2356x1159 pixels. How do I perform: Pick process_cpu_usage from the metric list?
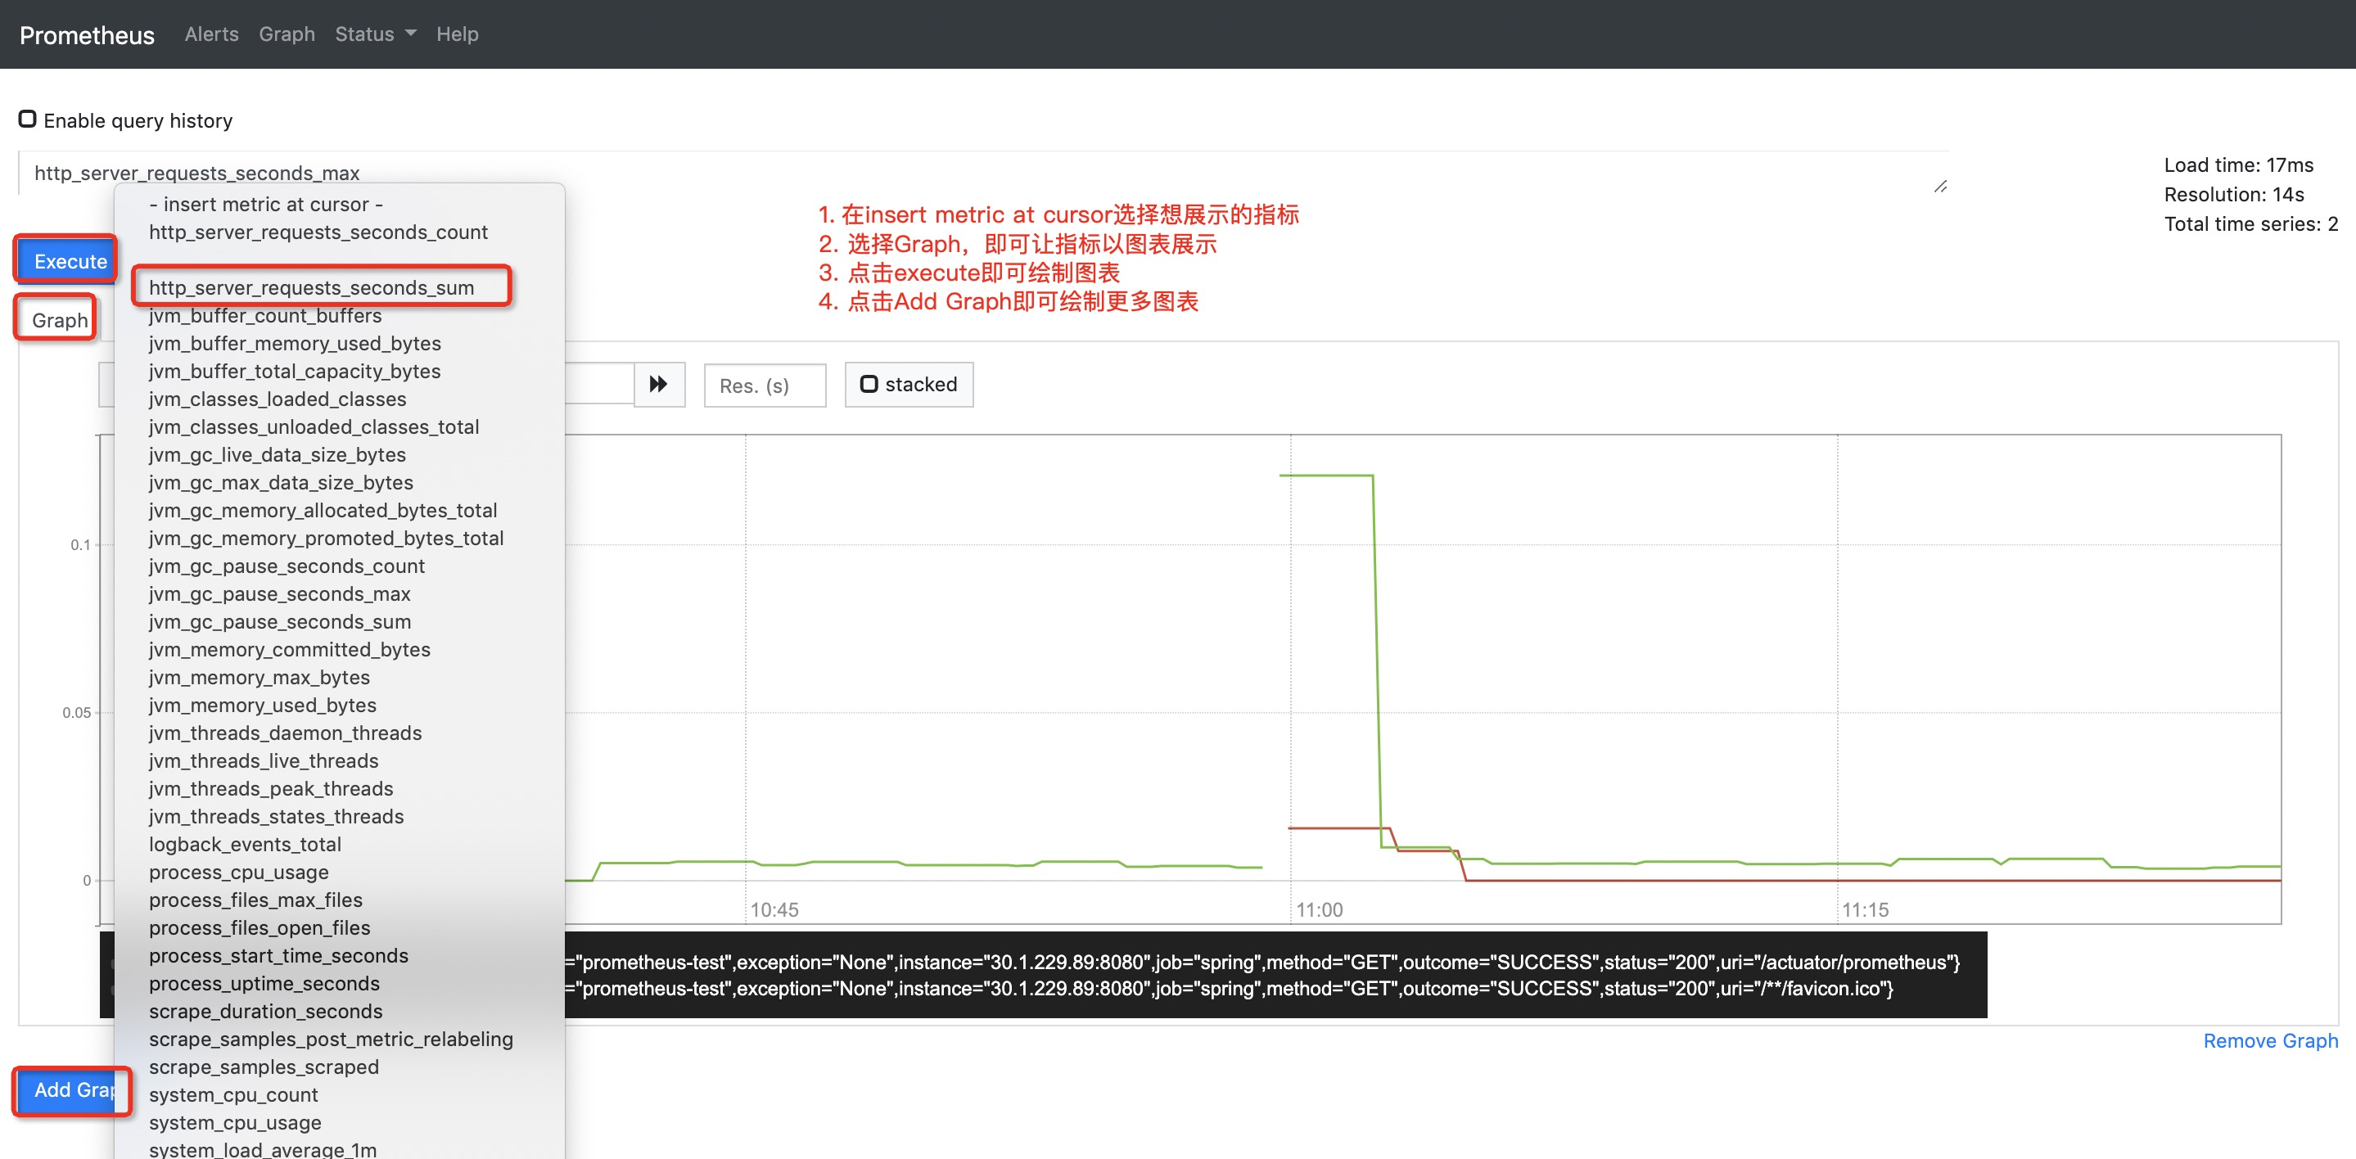pos(239,872)
